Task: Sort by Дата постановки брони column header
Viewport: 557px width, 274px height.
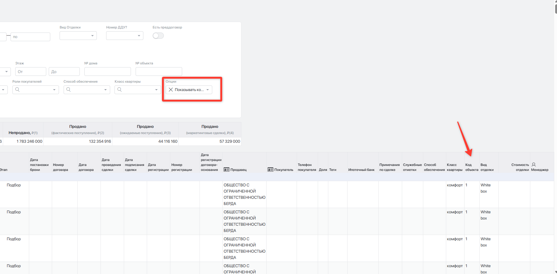Action: tap(39, 165)
